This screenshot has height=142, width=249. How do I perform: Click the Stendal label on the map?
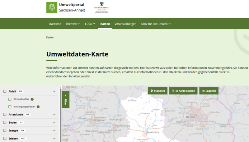(x=156, y=110)
